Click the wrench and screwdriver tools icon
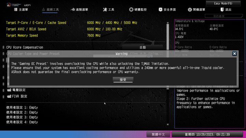This screenshot has width=246, height=138. click(105, 10)
